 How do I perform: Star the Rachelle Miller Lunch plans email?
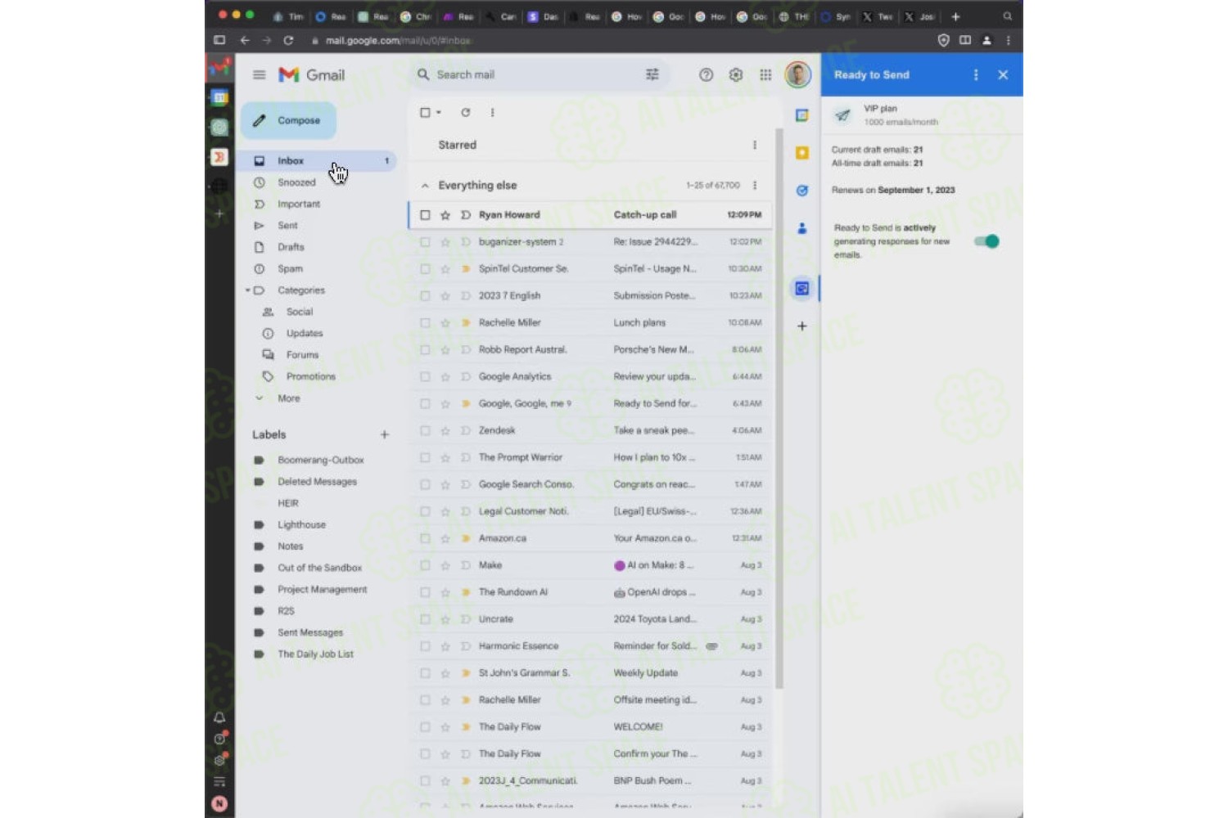tap(445, 323)
